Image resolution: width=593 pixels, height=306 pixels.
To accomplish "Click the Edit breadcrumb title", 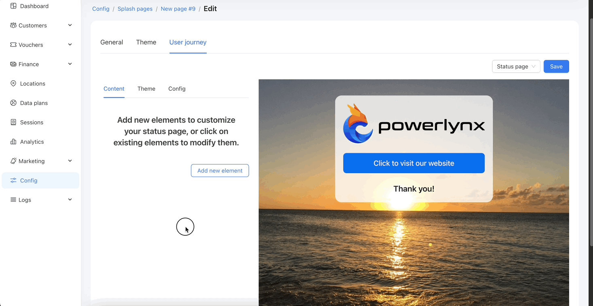I will pyautogui.click(x=210, y=9).
